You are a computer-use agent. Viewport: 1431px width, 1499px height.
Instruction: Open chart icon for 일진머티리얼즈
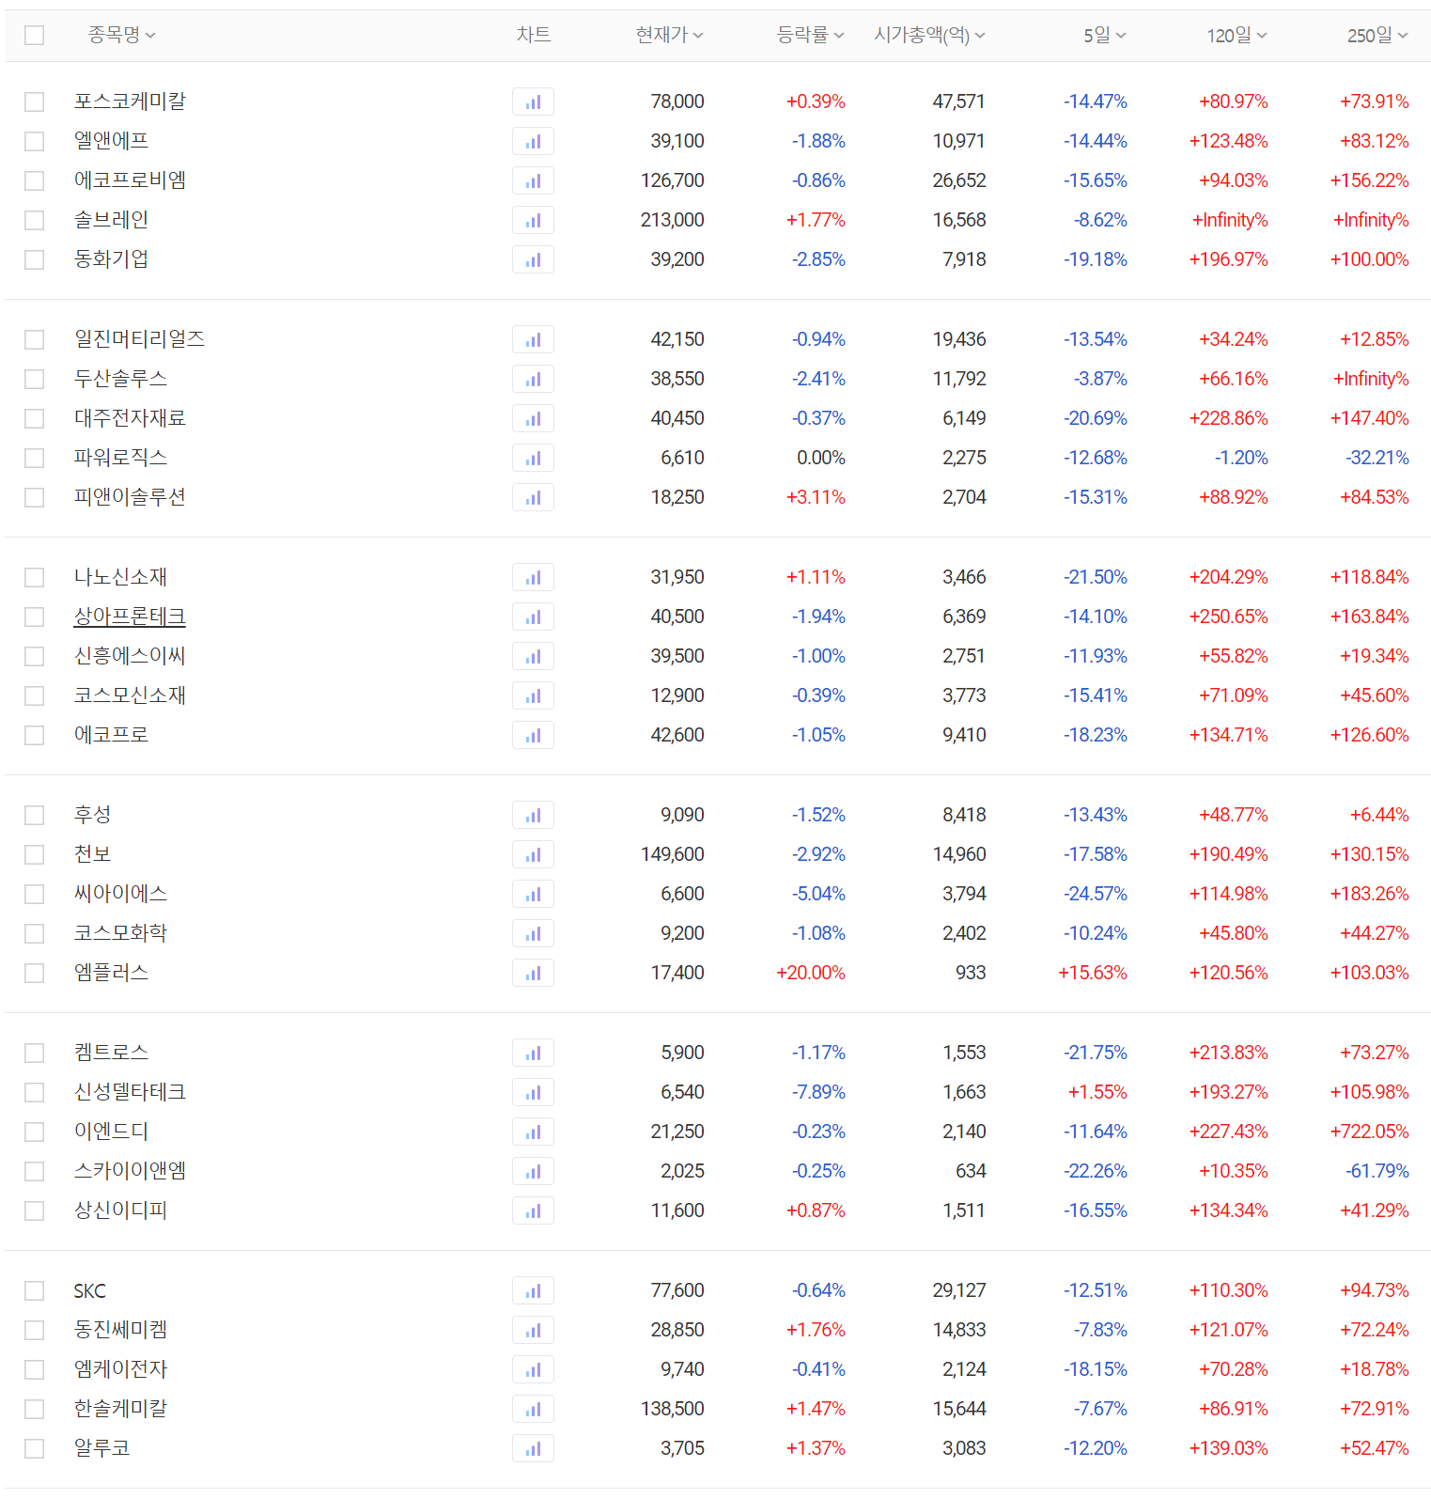click(x=533, y=339)
